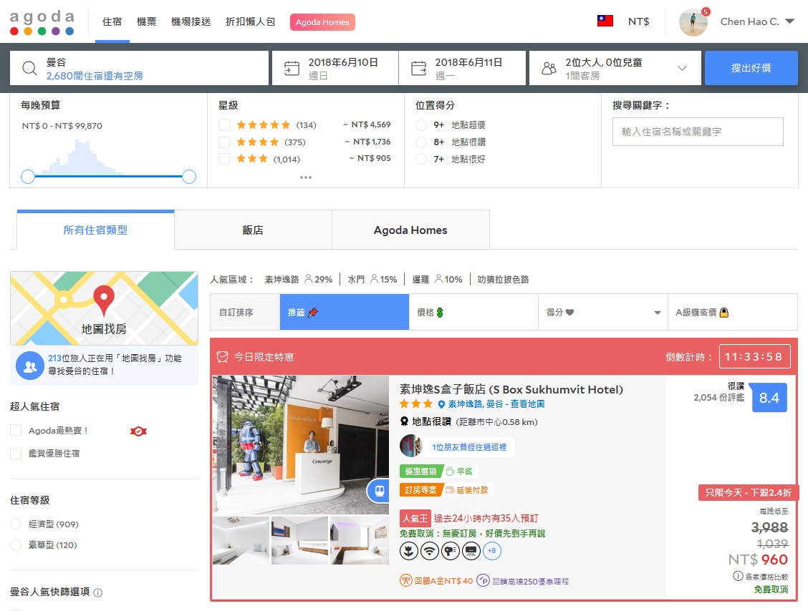Open the 機場接送 menu
The height and width of the screenshot is (611, 808).
point(191,21)
